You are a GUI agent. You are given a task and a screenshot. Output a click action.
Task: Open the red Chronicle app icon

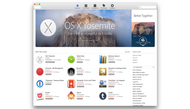pos(40,72)
